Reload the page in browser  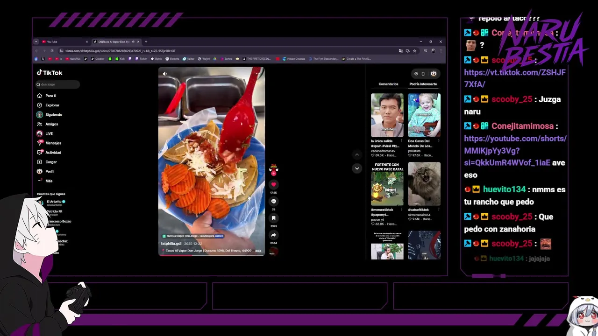(52, 51)
